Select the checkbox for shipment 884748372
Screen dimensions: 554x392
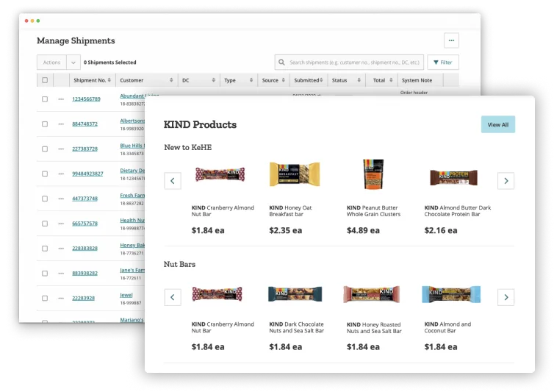(45, 124)
